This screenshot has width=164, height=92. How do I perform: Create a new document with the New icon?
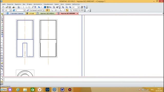(3, 7)
